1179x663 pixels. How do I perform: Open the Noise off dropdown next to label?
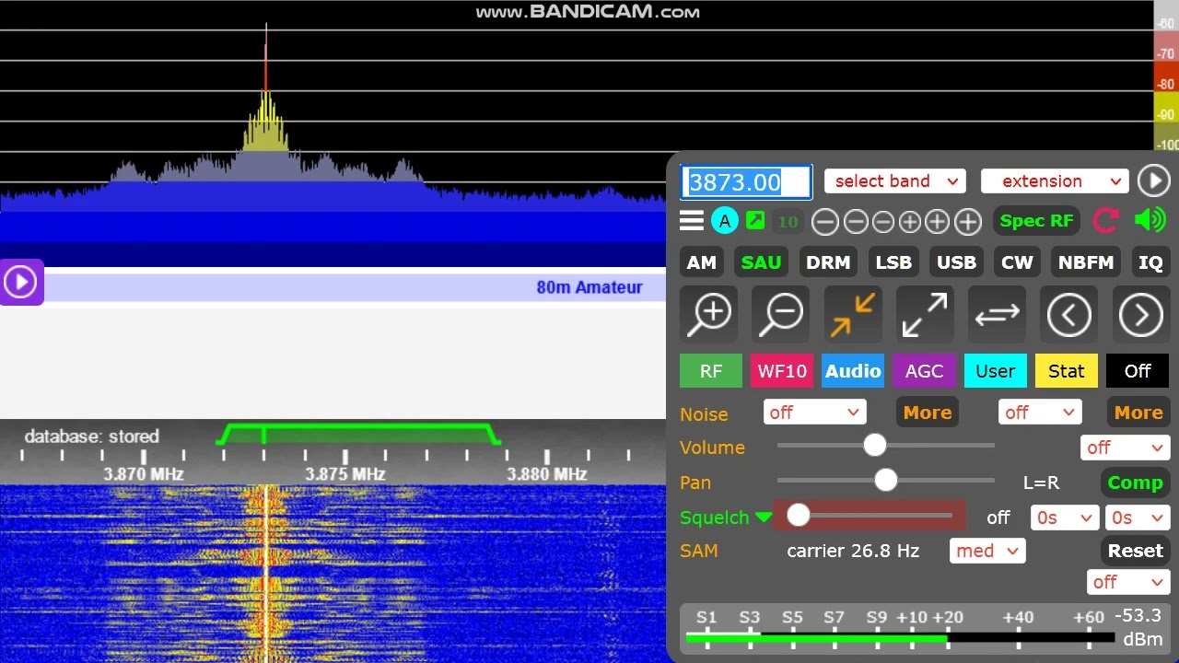pos(814,413)
